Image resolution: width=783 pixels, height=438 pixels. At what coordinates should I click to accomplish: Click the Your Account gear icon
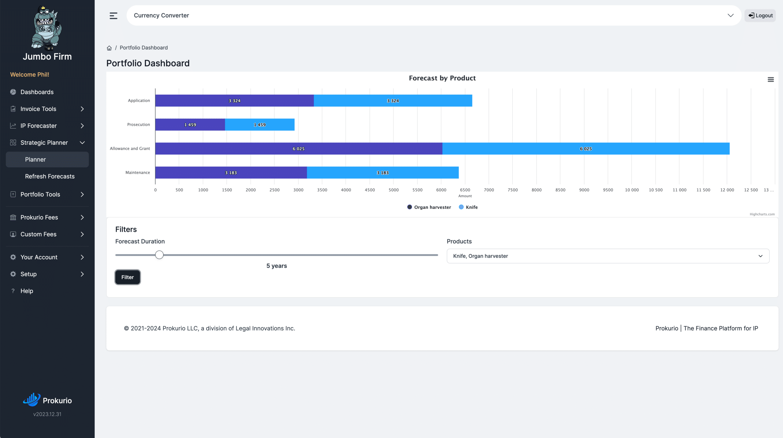[x=13, y=257]
